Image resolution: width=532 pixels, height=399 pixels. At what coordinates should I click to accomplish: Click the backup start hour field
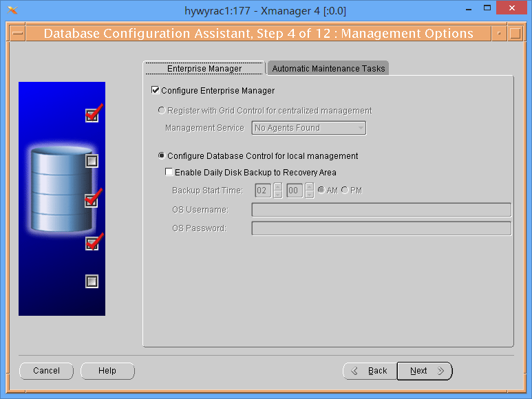(x=263, y=190)
